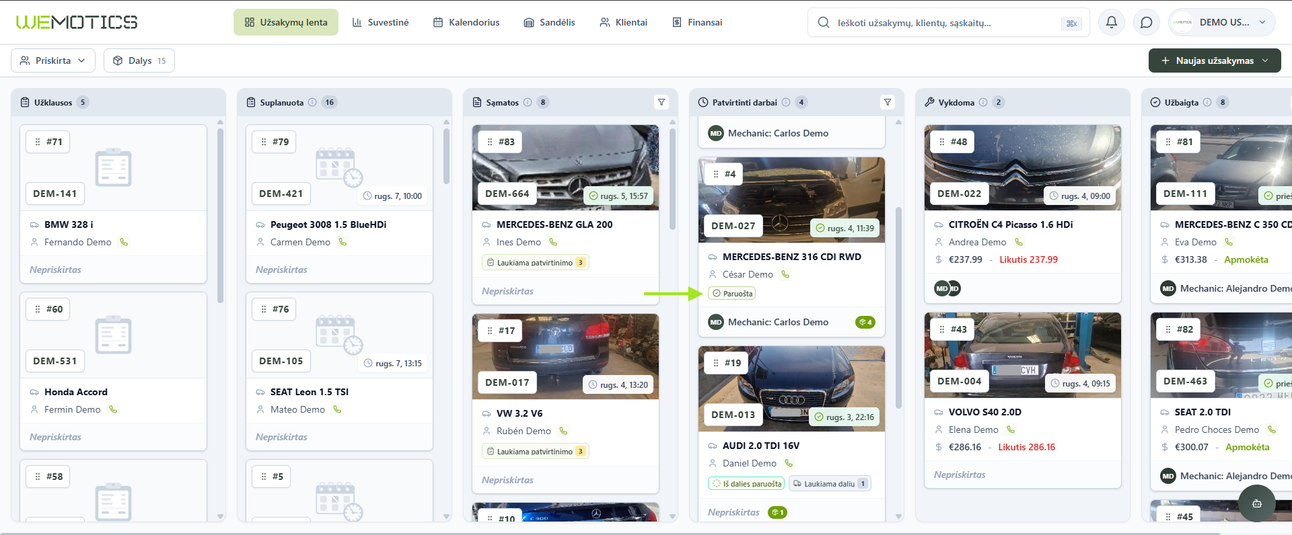Click Likutis 286.16 on Volvo card
1292x535 pixels.
click(1027, 447)
